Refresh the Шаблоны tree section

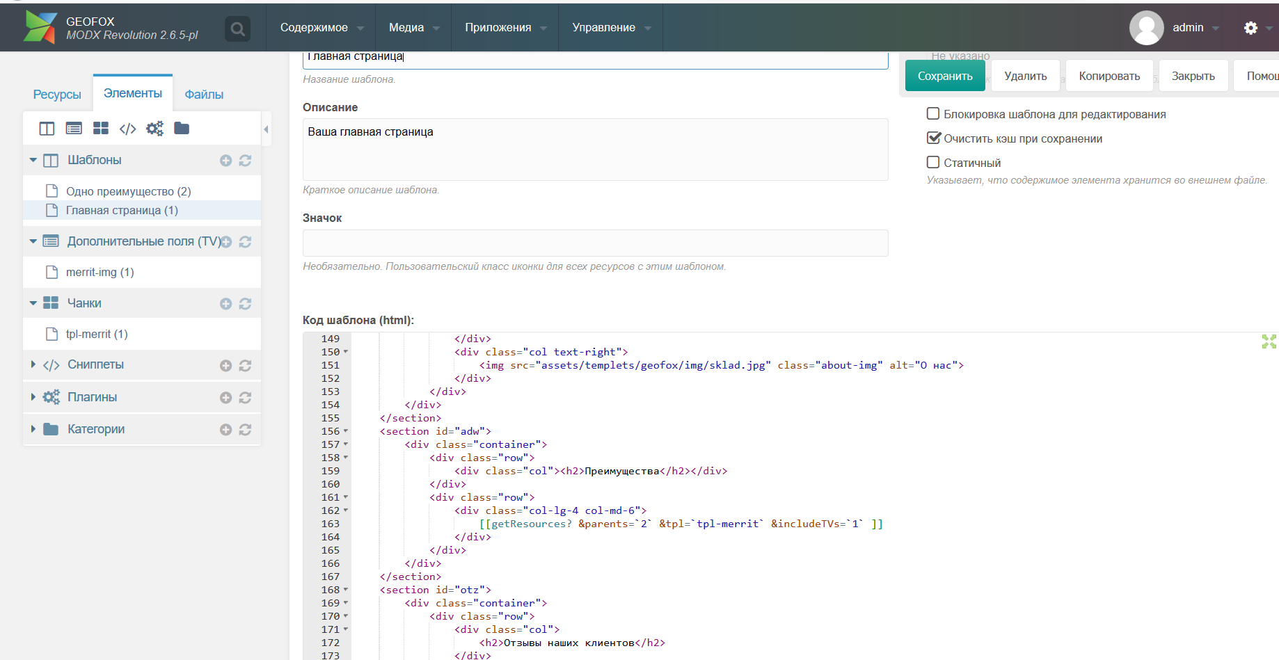(x=245, y=161)
